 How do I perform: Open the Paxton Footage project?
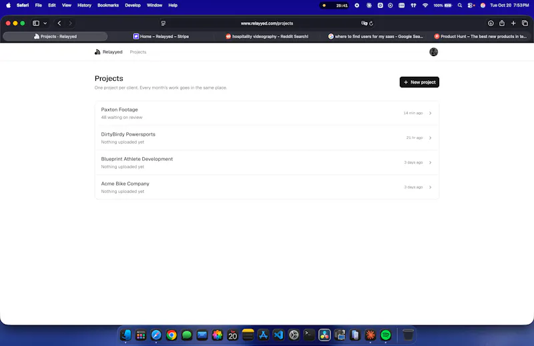[x=266, y=113]
